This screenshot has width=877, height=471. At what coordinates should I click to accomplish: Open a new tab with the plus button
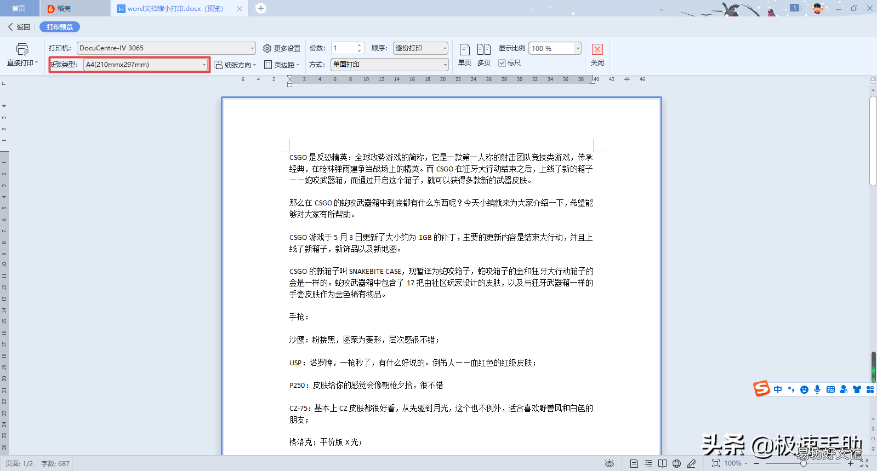[261, 8]
